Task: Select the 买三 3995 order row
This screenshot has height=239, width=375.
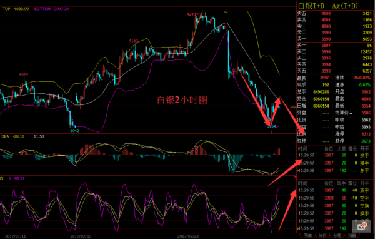Action: point(334,58)
